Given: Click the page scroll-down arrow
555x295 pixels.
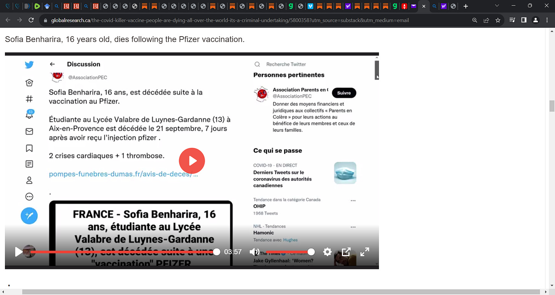Looking at the screenshot, I should coord(552,286).
